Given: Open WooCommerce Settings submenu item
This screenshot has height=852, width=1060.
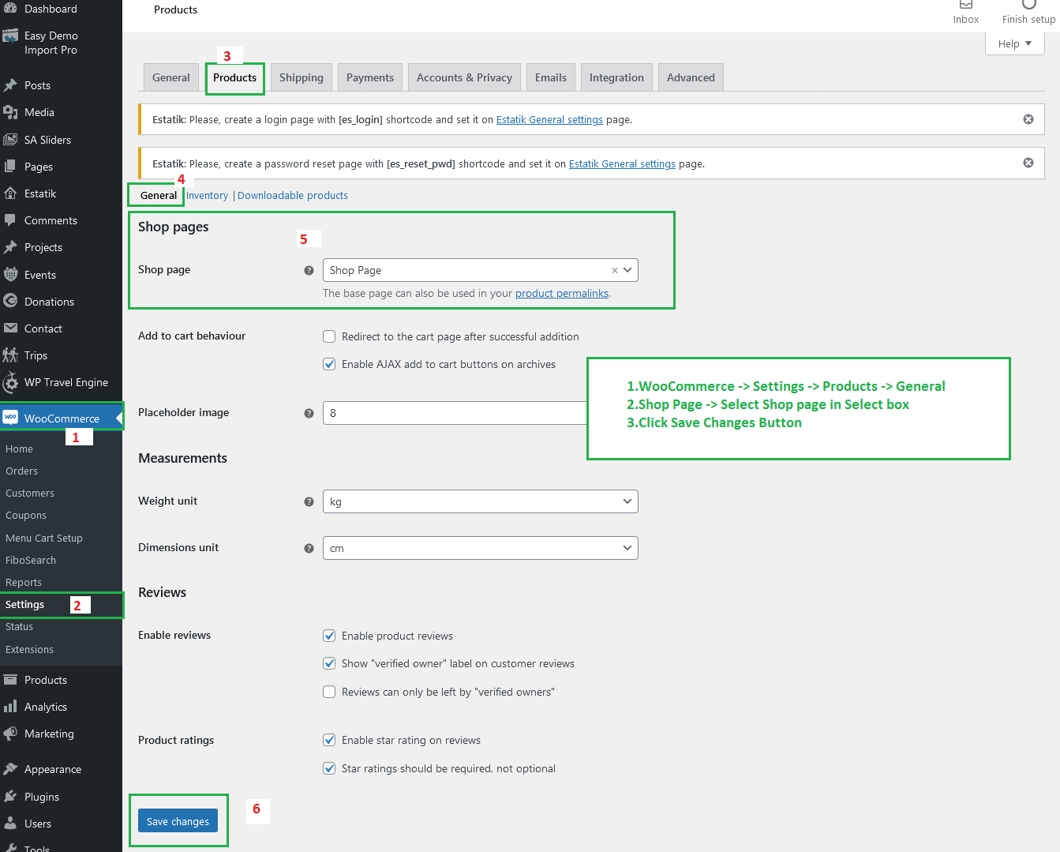Looking at the screenshot, I should (x=25, y=604).
